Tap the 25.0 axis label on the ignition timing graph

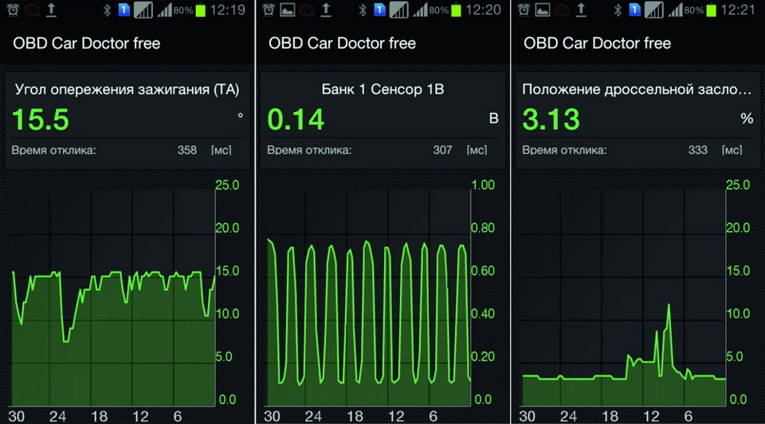tap(227, 185)
